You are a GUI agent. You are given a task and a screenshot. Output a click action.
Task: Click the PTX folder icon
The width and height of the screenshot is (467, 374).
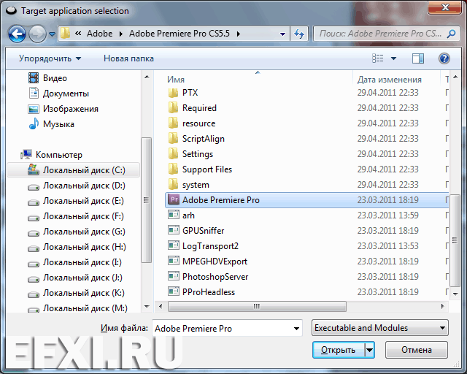(173, 93)
